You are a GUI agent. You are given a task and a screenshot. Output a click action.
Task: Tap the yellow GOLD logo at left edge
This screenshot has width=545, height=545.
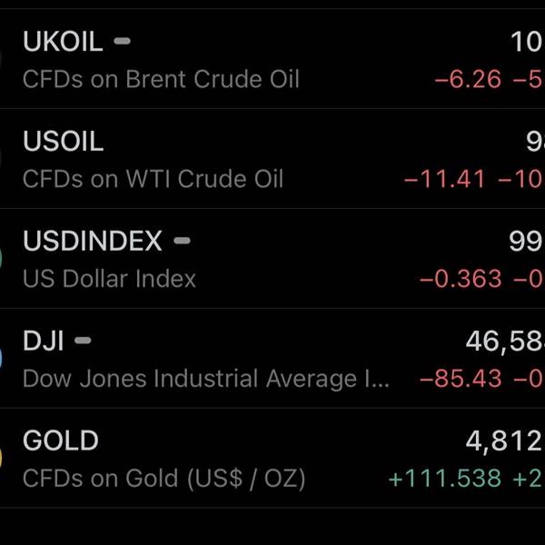2,457
